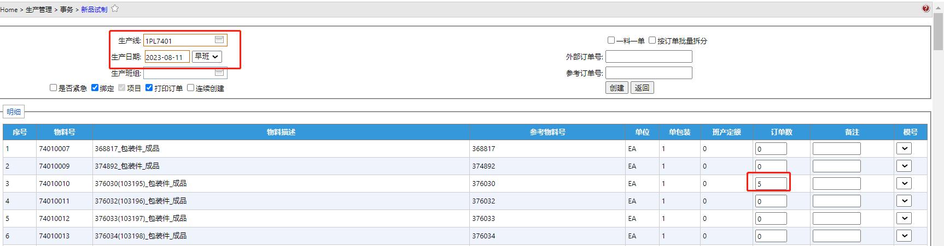Enable the 一料一单 checkbox

(611, 40)
